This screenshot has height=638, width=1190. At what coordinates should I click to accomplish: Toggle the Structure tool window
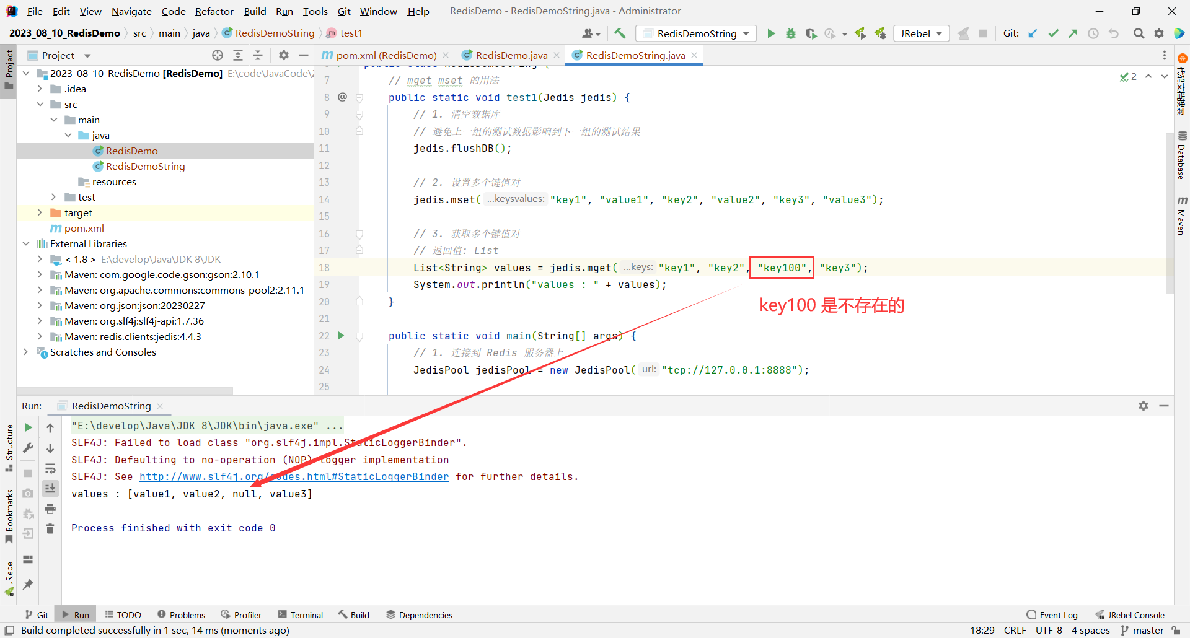pyautogui.click(x=9, y=447)
